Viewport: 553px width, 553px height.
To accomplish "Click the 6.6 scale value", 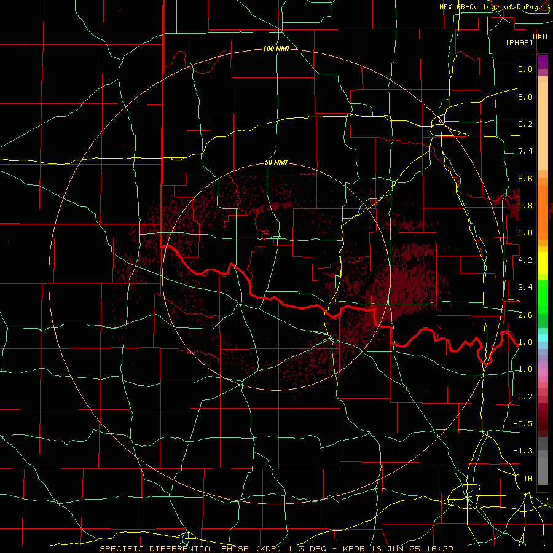I will click(x=525, y=178).
